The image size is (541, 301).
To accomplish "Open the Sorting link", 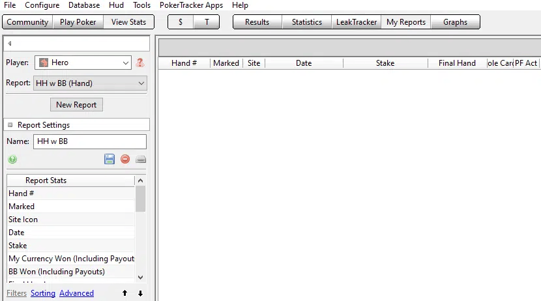I will 43,293.
